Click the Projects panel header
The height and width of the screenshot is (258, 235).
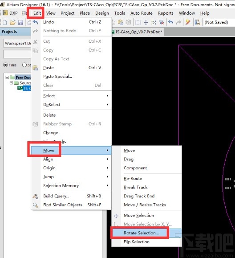[16, 32]
